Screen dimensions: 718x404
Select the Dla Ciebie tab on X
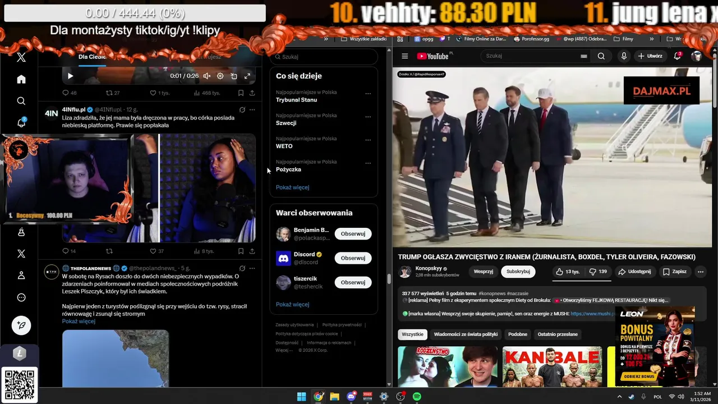click(x=92, y=57)
